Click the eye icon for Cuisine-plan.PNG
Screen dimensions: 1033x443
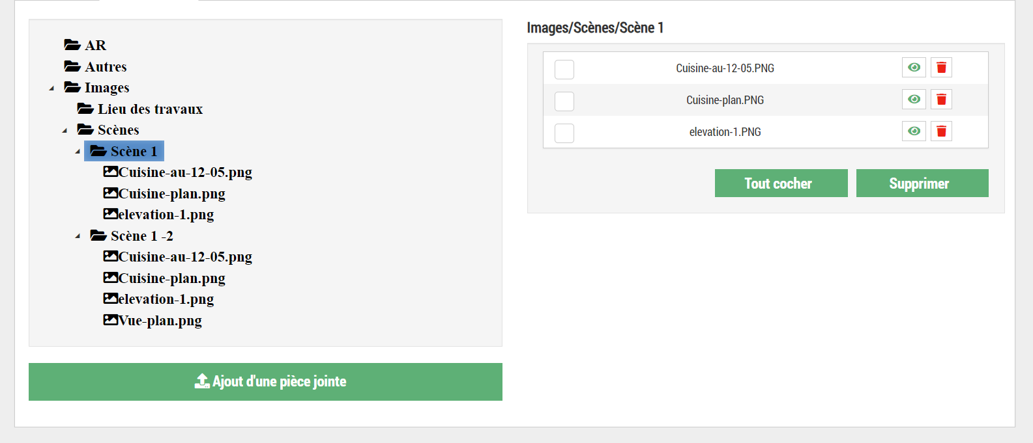914,100
